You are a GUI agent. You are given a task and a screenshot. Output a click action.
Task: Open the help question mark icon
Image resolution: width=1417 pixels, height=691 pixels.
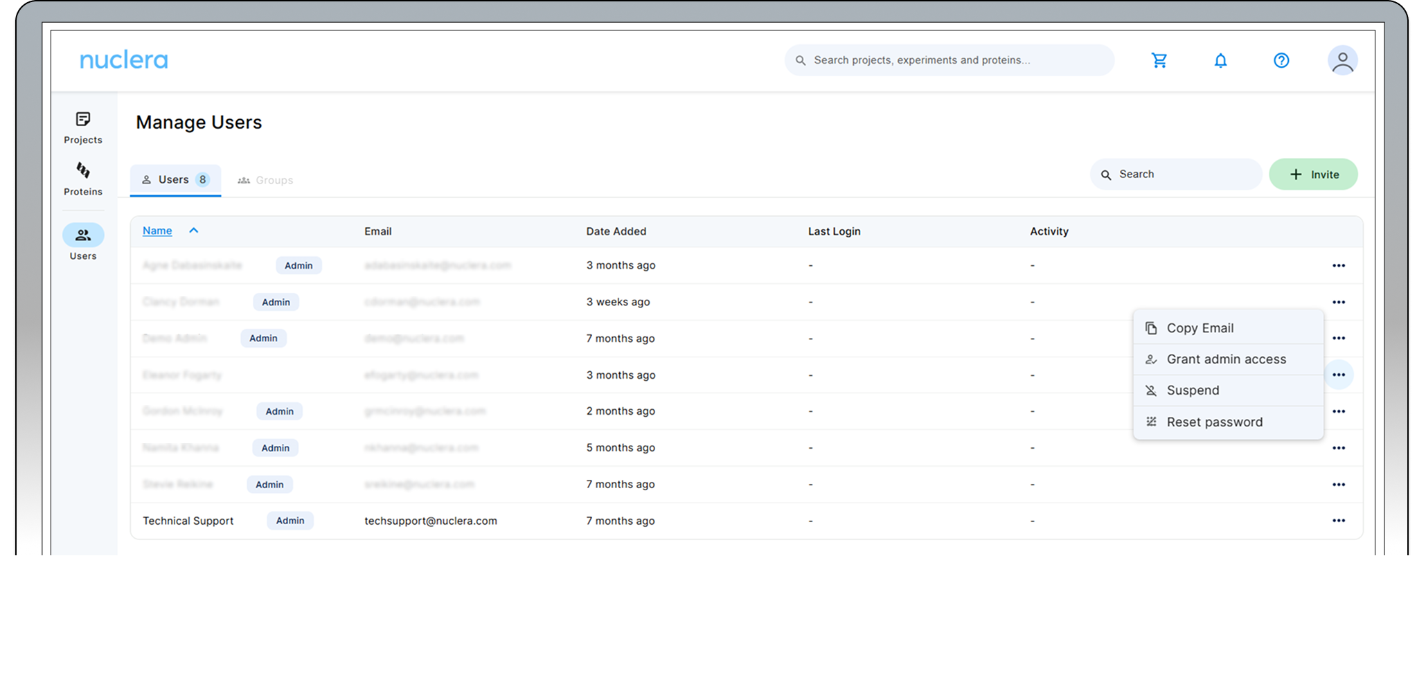pyautogui.click(x=1281, y=60)
